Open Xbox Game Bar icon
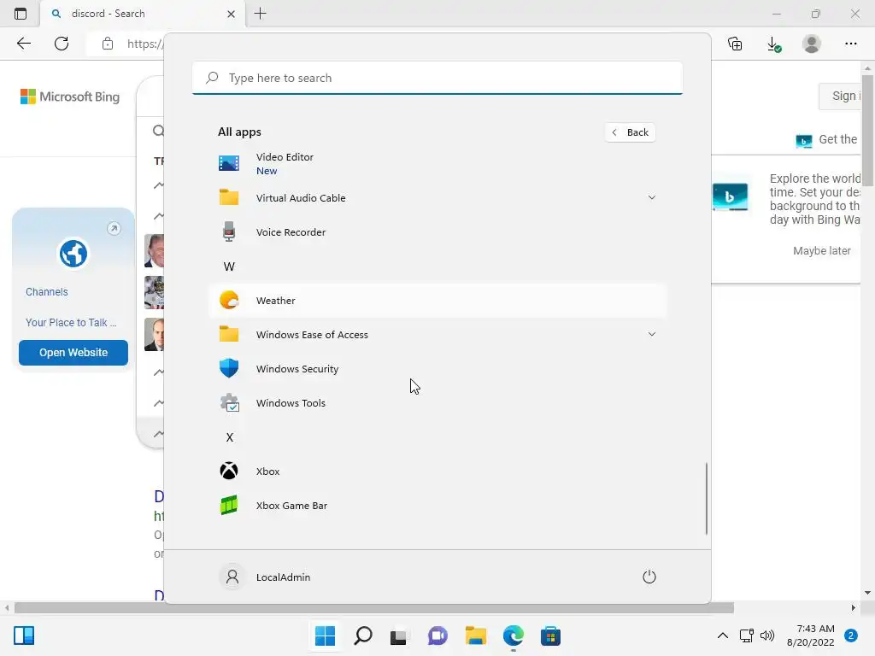 click(x=229, y=506)
